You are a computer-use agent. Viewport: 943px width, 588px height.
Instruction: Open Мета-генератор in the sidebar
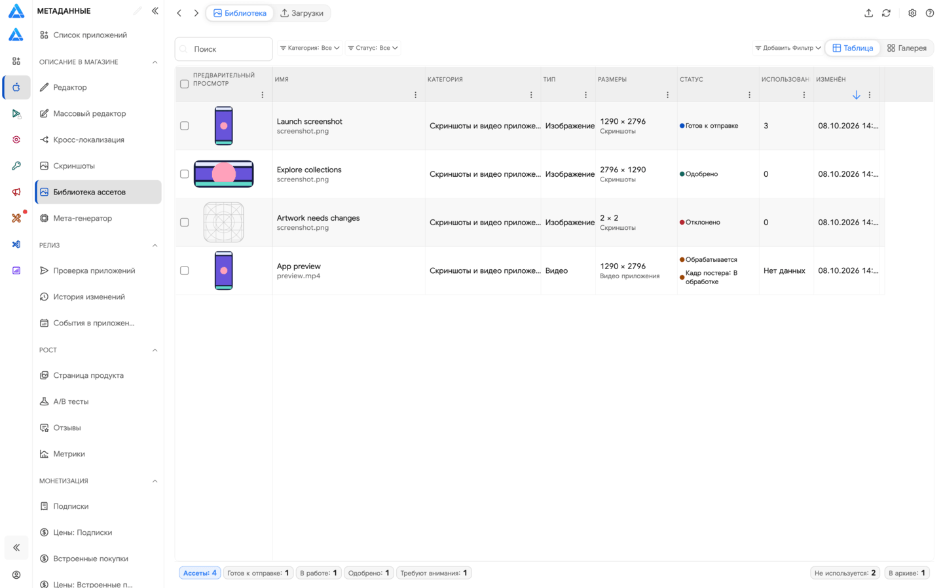[98, 218]
